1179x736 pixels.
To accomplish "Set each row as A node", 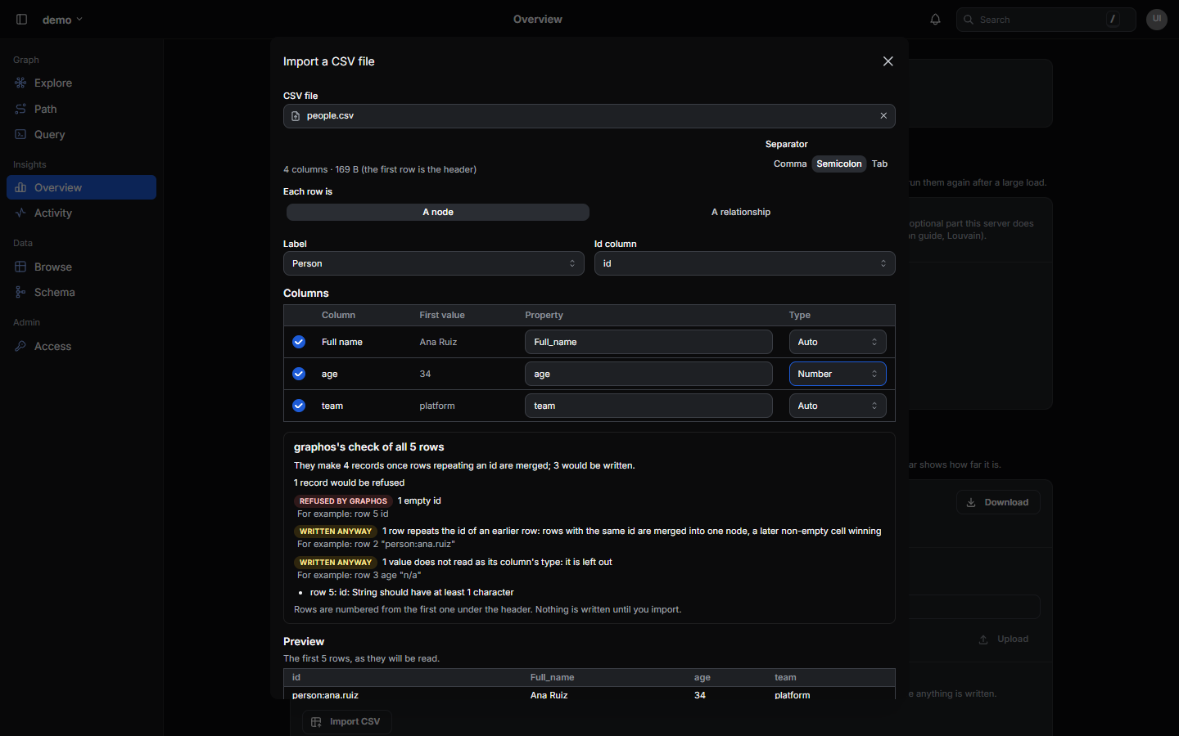I will pos(438,212).
